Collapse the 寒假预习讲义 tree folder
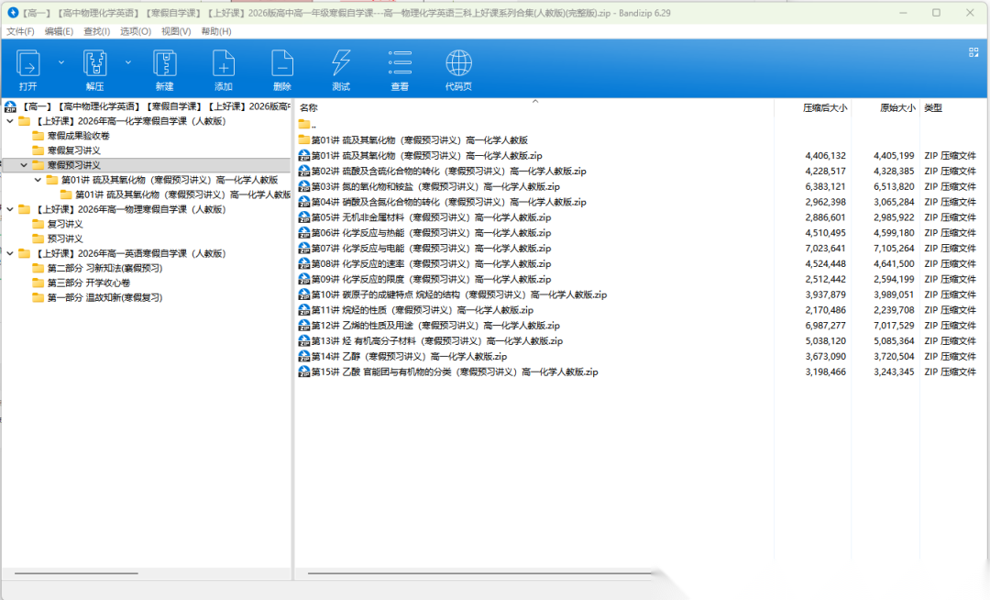 coord(24,165)
